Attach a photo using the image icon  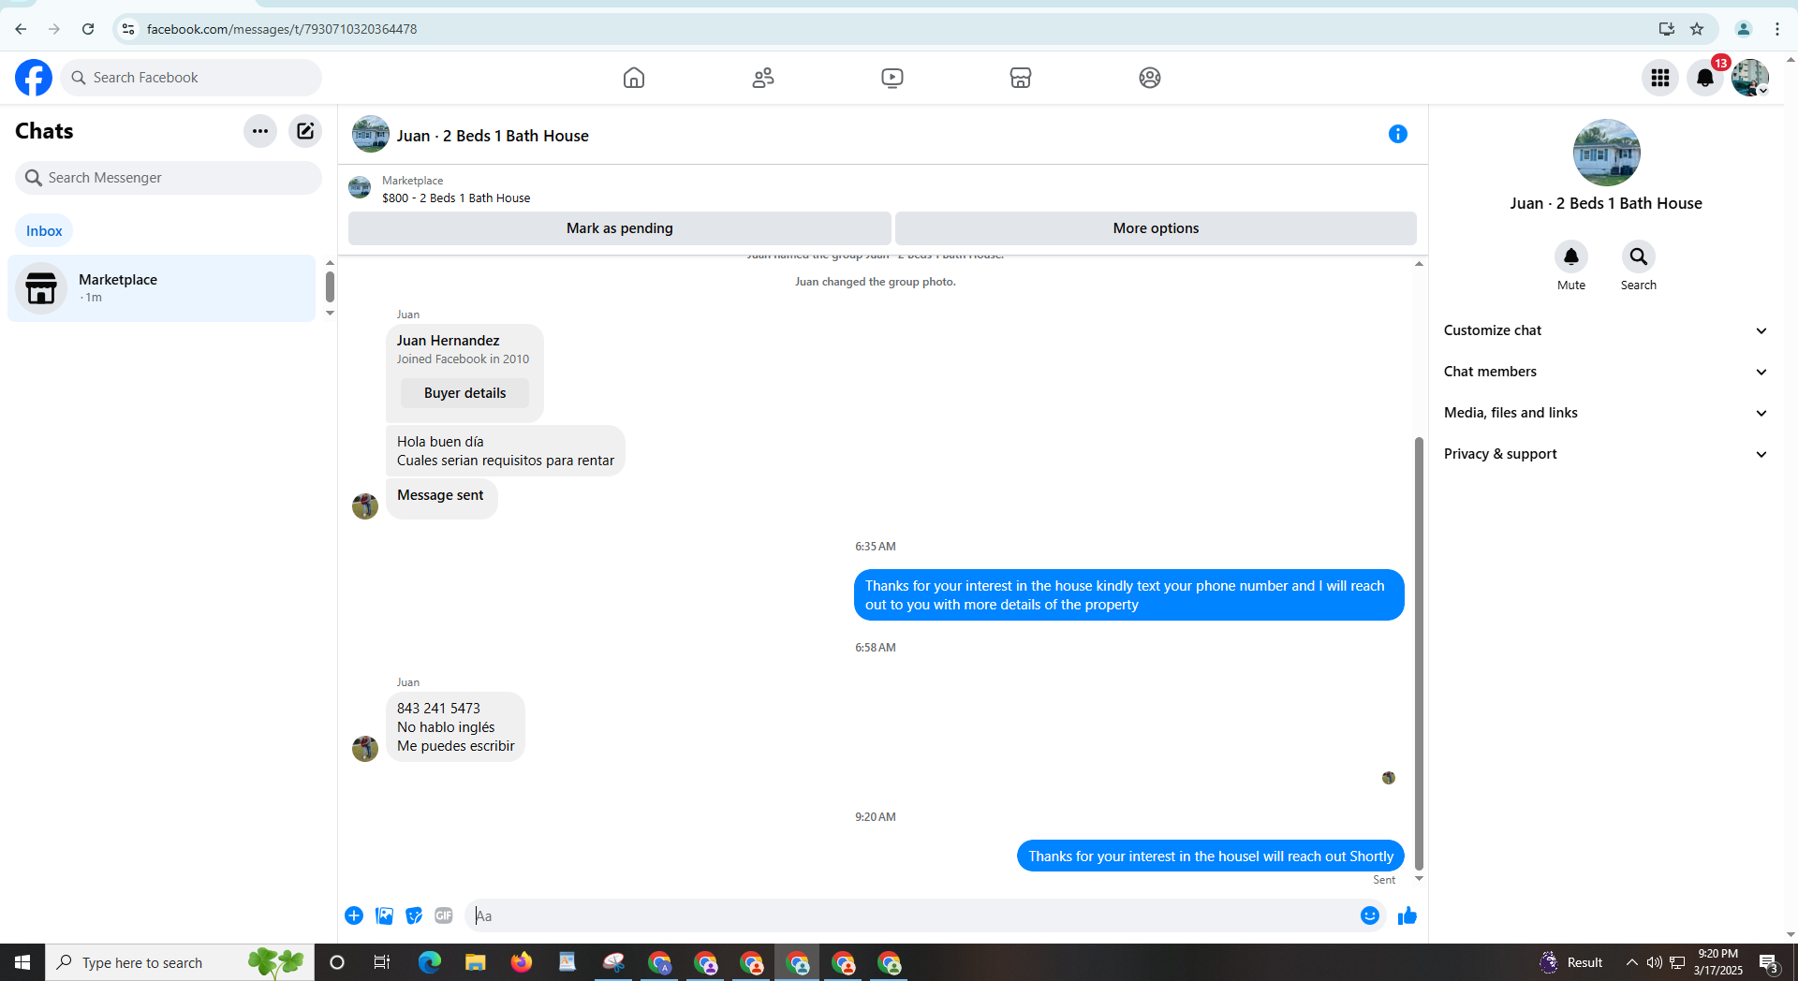point(384,915)
